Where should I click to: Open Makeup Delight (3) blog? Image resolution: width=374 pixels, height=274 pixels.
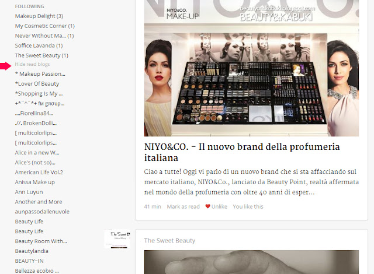39,16
